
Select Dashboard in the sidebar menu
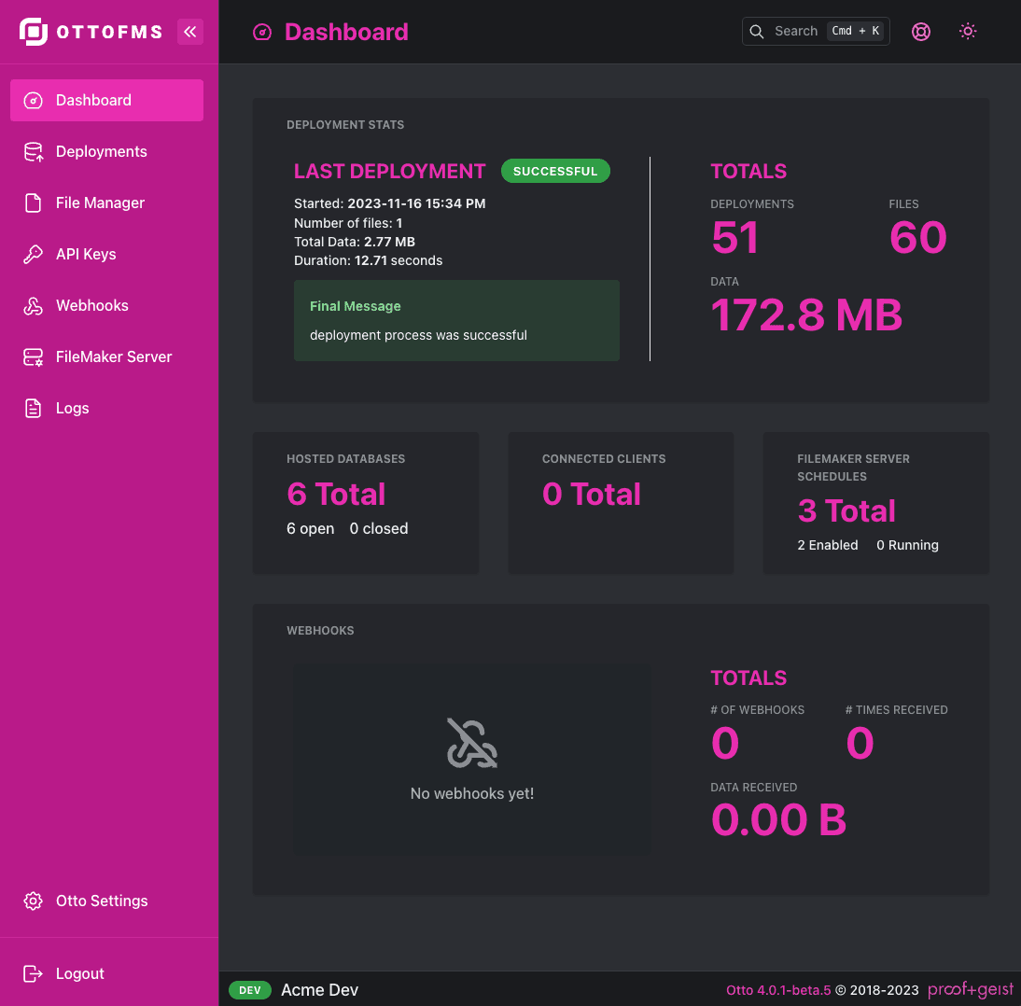tap(93, 100)
